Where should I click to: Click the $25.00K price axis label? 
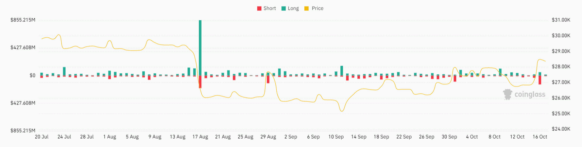pyautogui.click(x=561, y=113)
